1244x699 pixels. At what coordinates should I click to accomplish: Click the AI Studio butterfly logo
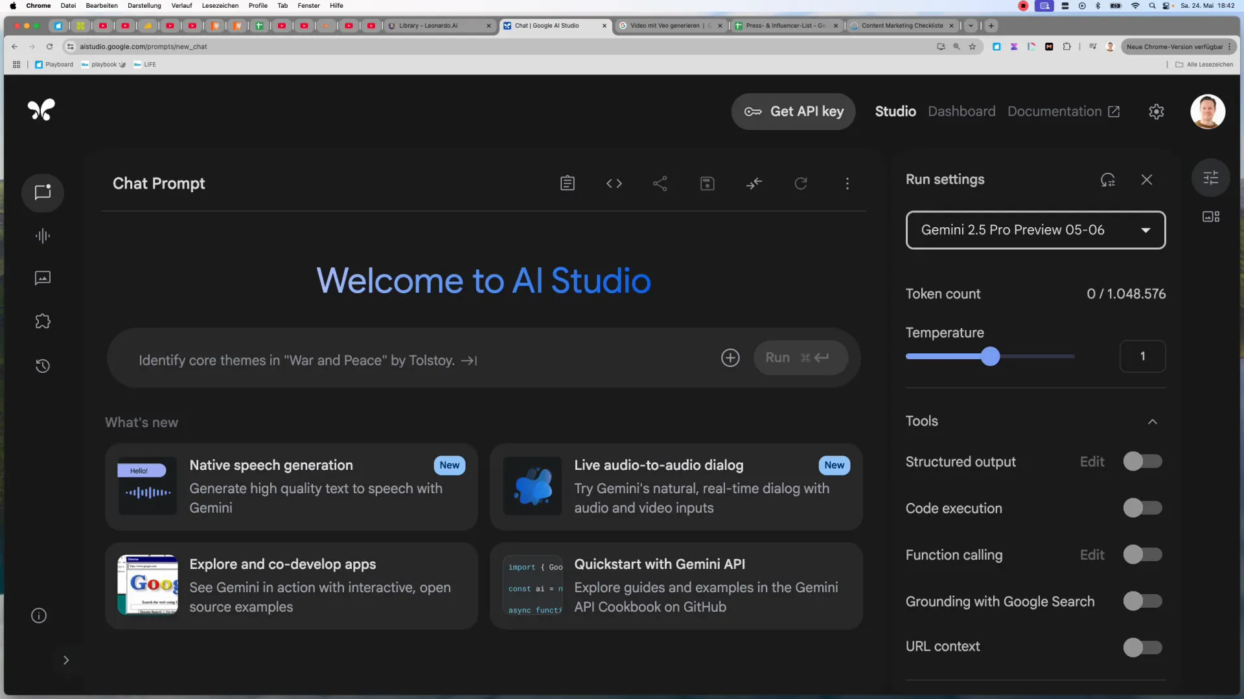point(41,110)
